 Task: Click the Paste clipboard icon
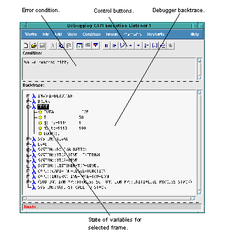(x=69, y=45)
